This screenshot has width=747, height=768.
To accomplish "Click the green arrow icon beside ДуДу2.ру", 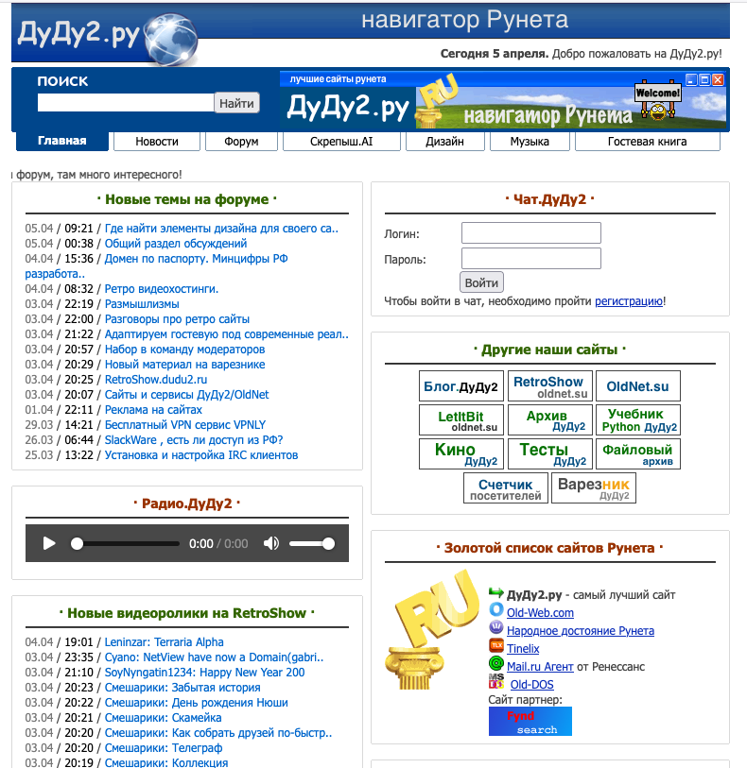I will click(x=496, y=593).
